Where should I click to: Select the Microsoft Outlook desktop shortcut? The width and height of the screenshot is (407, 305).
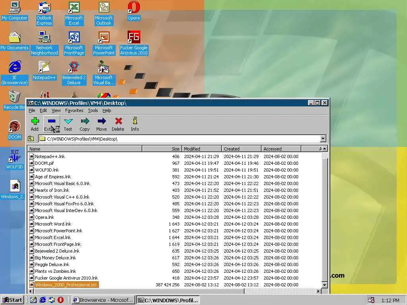[104, 14]
